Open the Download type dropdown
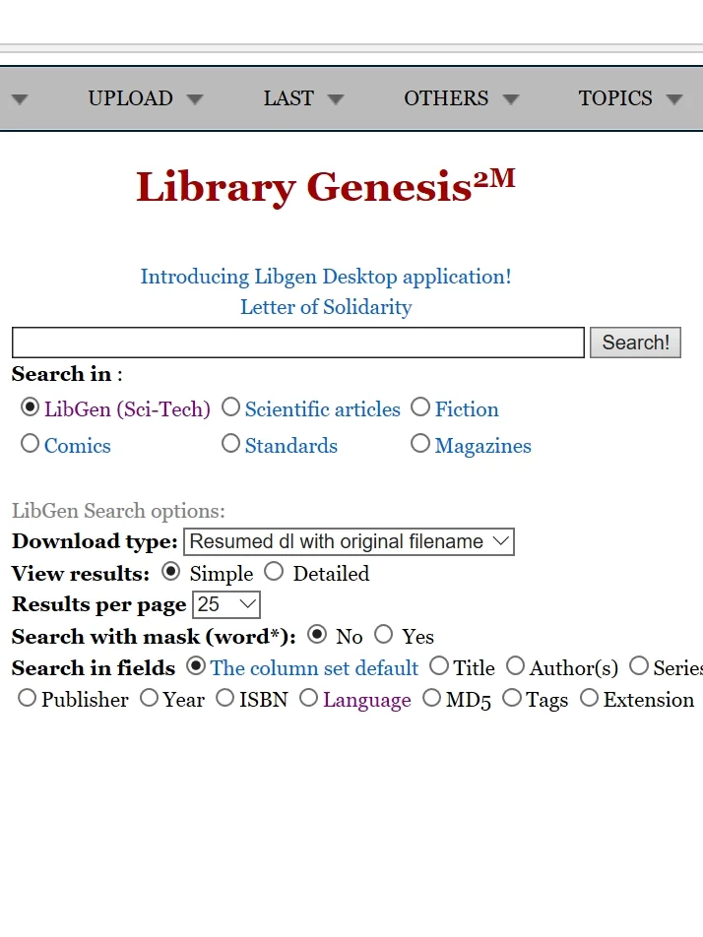 click(350, 541)
